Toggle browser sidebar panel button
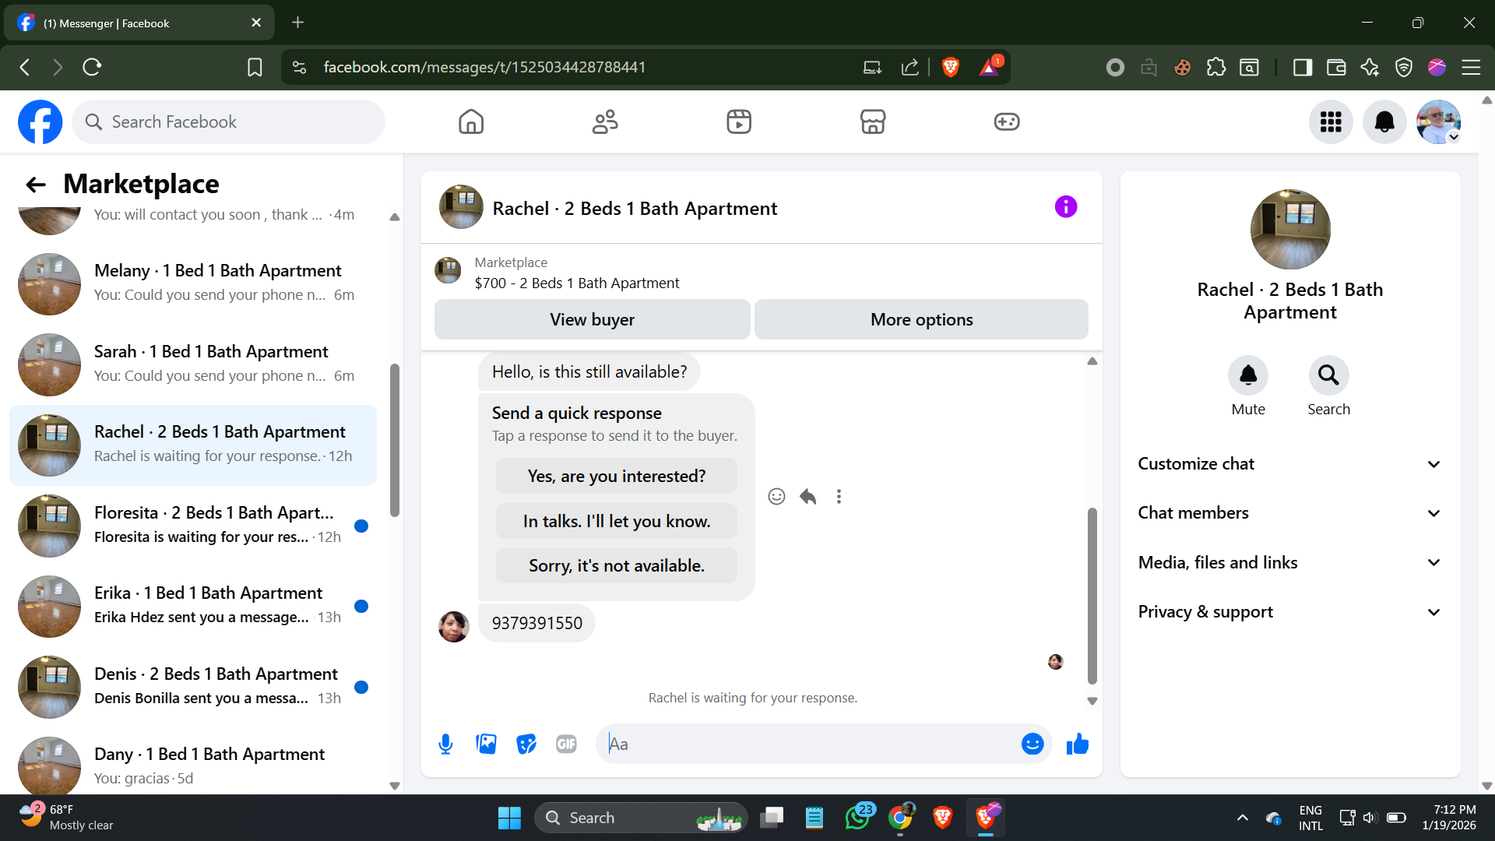The height and width of the screenshot is (841, 1495). coord(1302,68)
